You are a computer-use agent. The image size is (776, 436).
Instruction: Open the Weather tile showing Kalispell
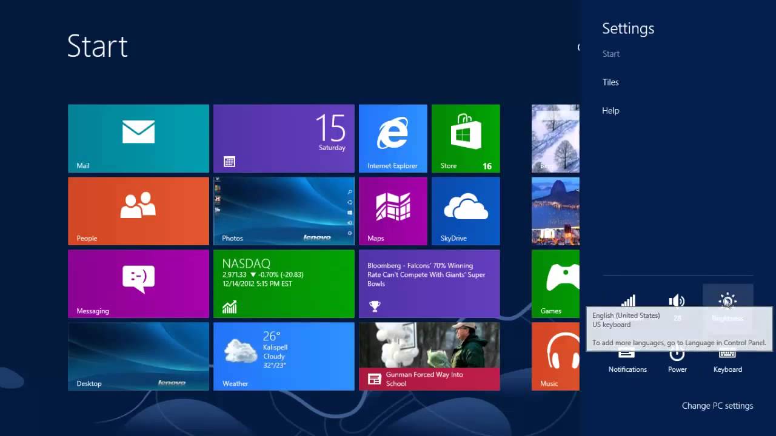284,356
